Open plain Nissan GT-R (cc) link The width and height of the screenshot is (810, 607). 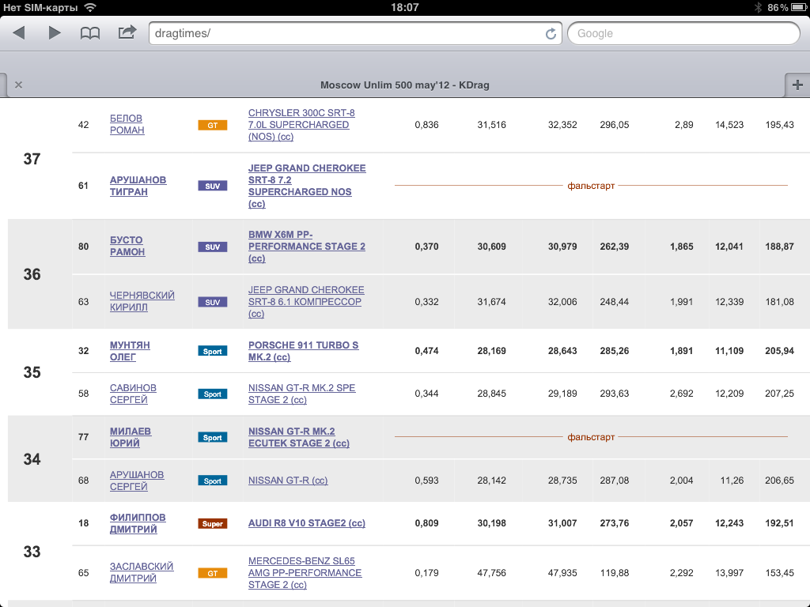click(288, 481)
